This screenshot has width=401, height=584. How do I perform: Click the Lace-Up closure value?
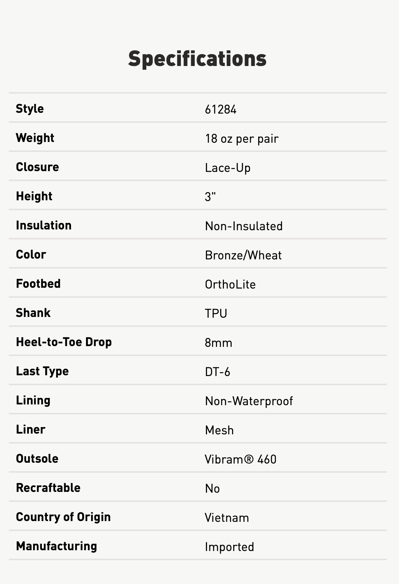point(227,168)
